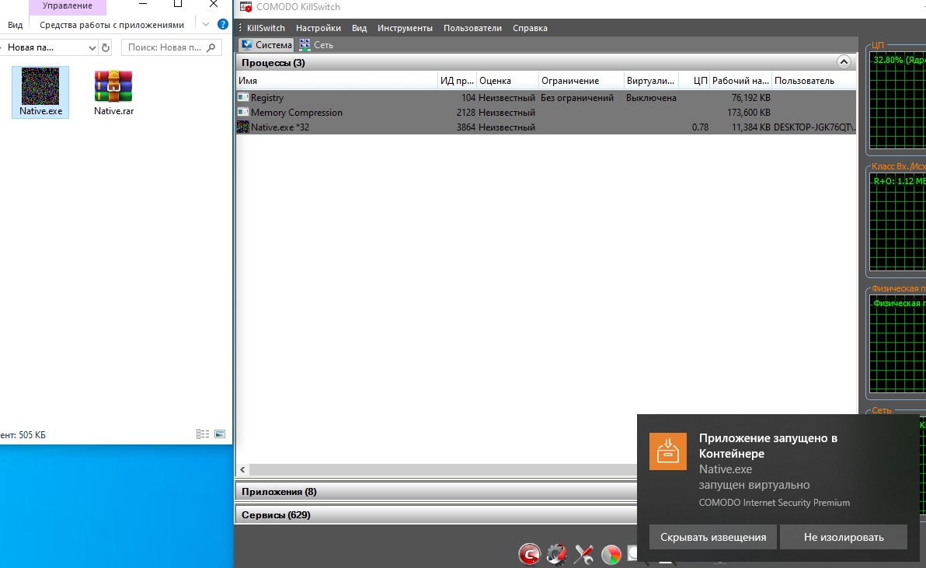Image resolution: width=926 pixels, height=568 pixels.
Task: Click the pie chart icon in KillSwitch
Action: click(611, 555)
